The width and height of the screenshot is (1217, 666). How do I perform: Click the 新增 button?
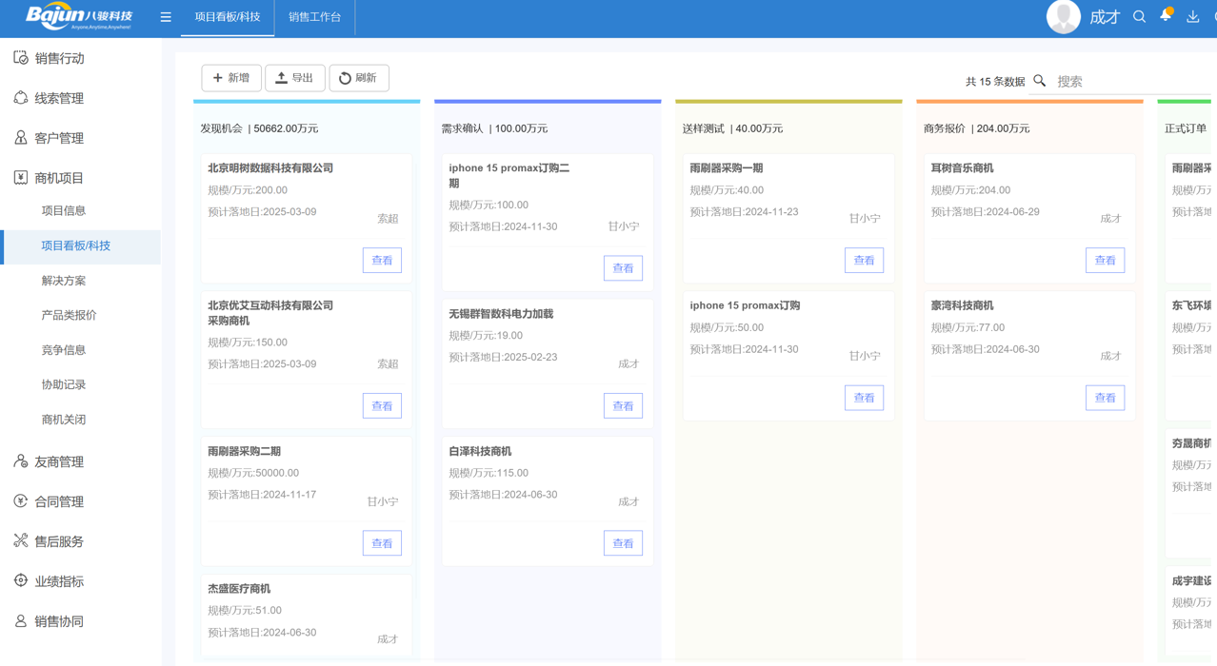point(231,78)
